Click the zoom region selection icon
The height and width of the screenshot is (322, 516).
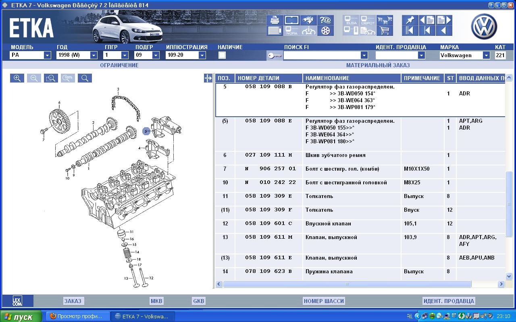click(51, 78)
